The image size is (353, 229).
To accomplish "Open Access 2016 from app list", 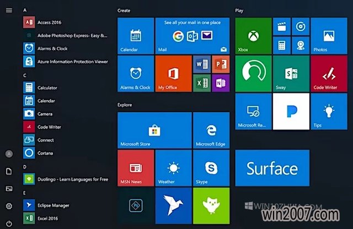I will click(x=67, y=22).
